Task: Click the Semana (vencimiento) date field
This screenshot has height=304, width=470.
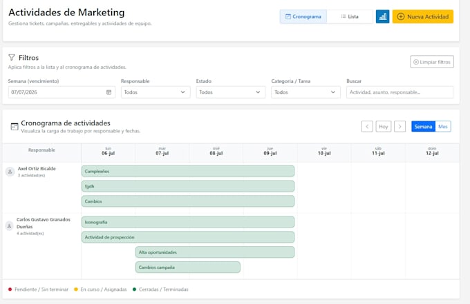Action: [62, 92]
